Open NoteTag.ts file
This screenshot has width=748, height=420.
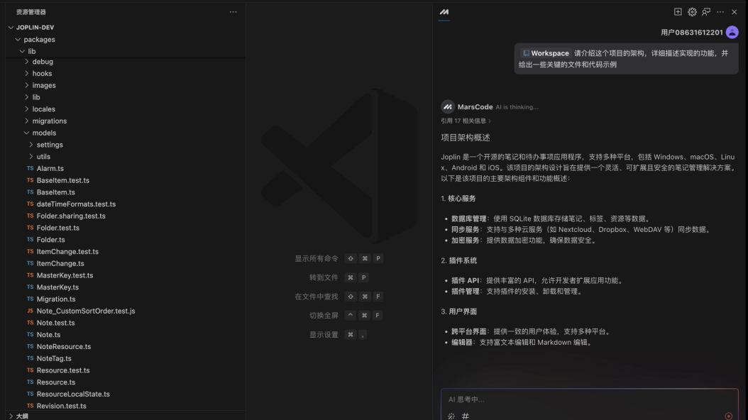[x=54, y=358]
